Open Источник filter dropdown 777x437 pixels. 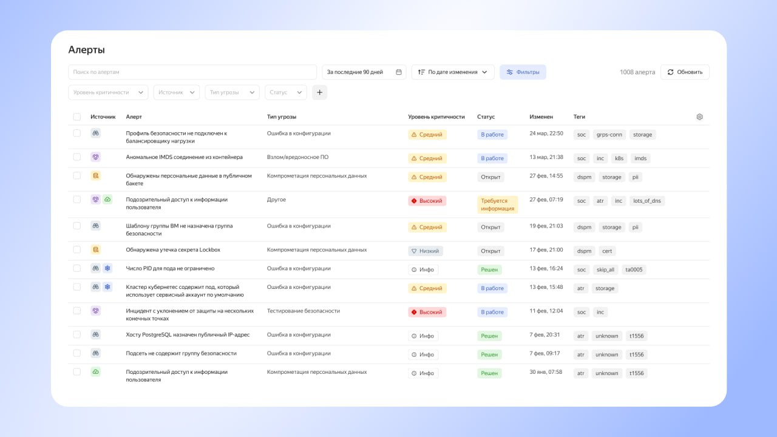(177, 92)
